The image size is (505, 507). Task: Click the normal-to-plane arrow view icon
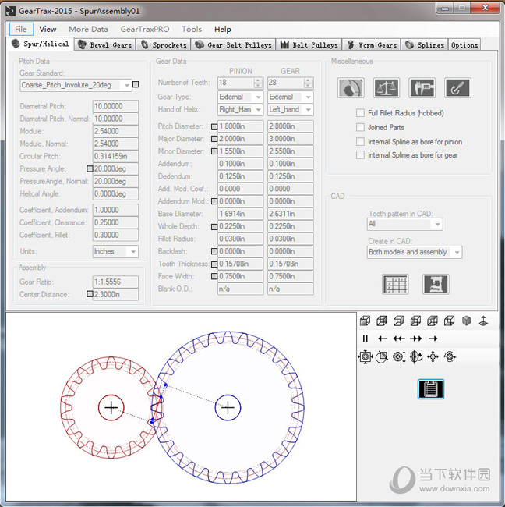(x=483, y=321)
